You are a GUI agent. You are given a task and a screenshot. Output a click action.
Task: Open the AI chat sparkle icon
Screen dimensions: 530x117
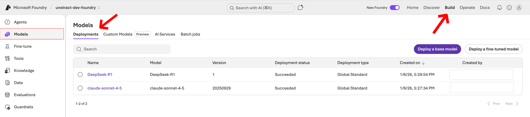(300, 8)
